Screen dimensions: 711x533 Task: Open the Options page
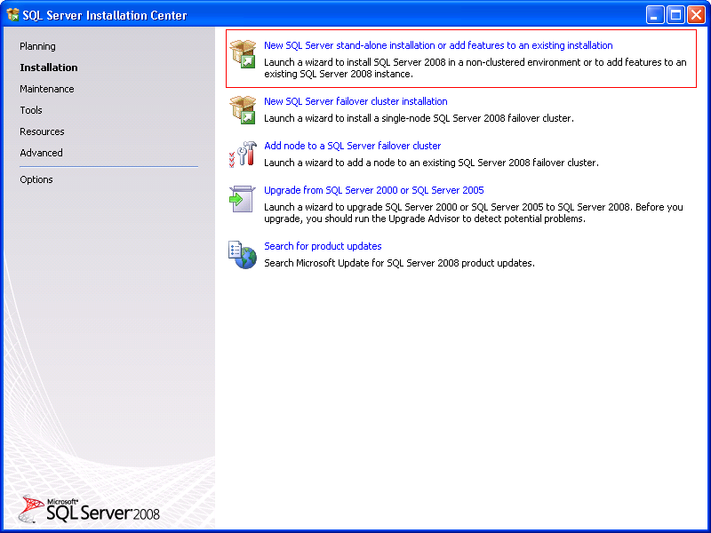pos(36,179)
